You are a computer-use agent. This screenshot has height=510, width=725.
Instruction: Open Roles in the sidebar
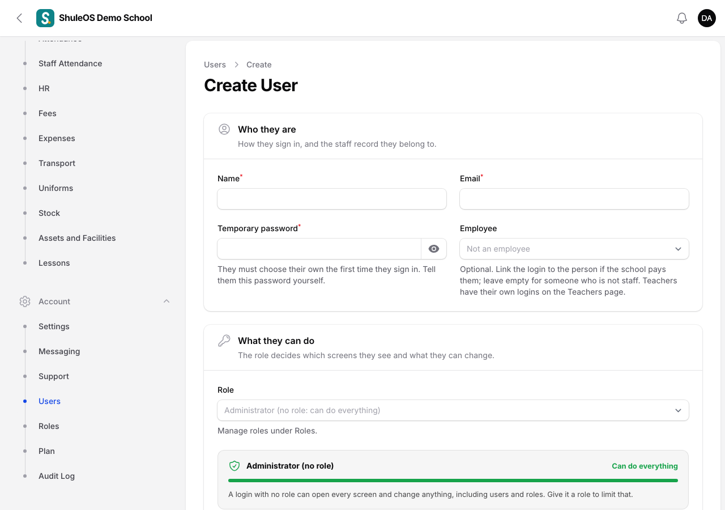click(49, 426)
